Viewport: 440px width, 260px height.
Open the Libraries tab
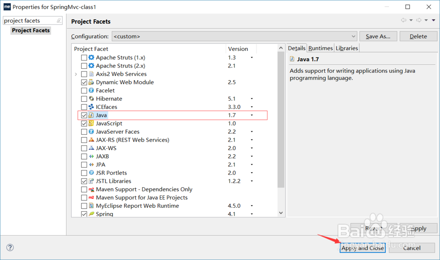point(347,48)
